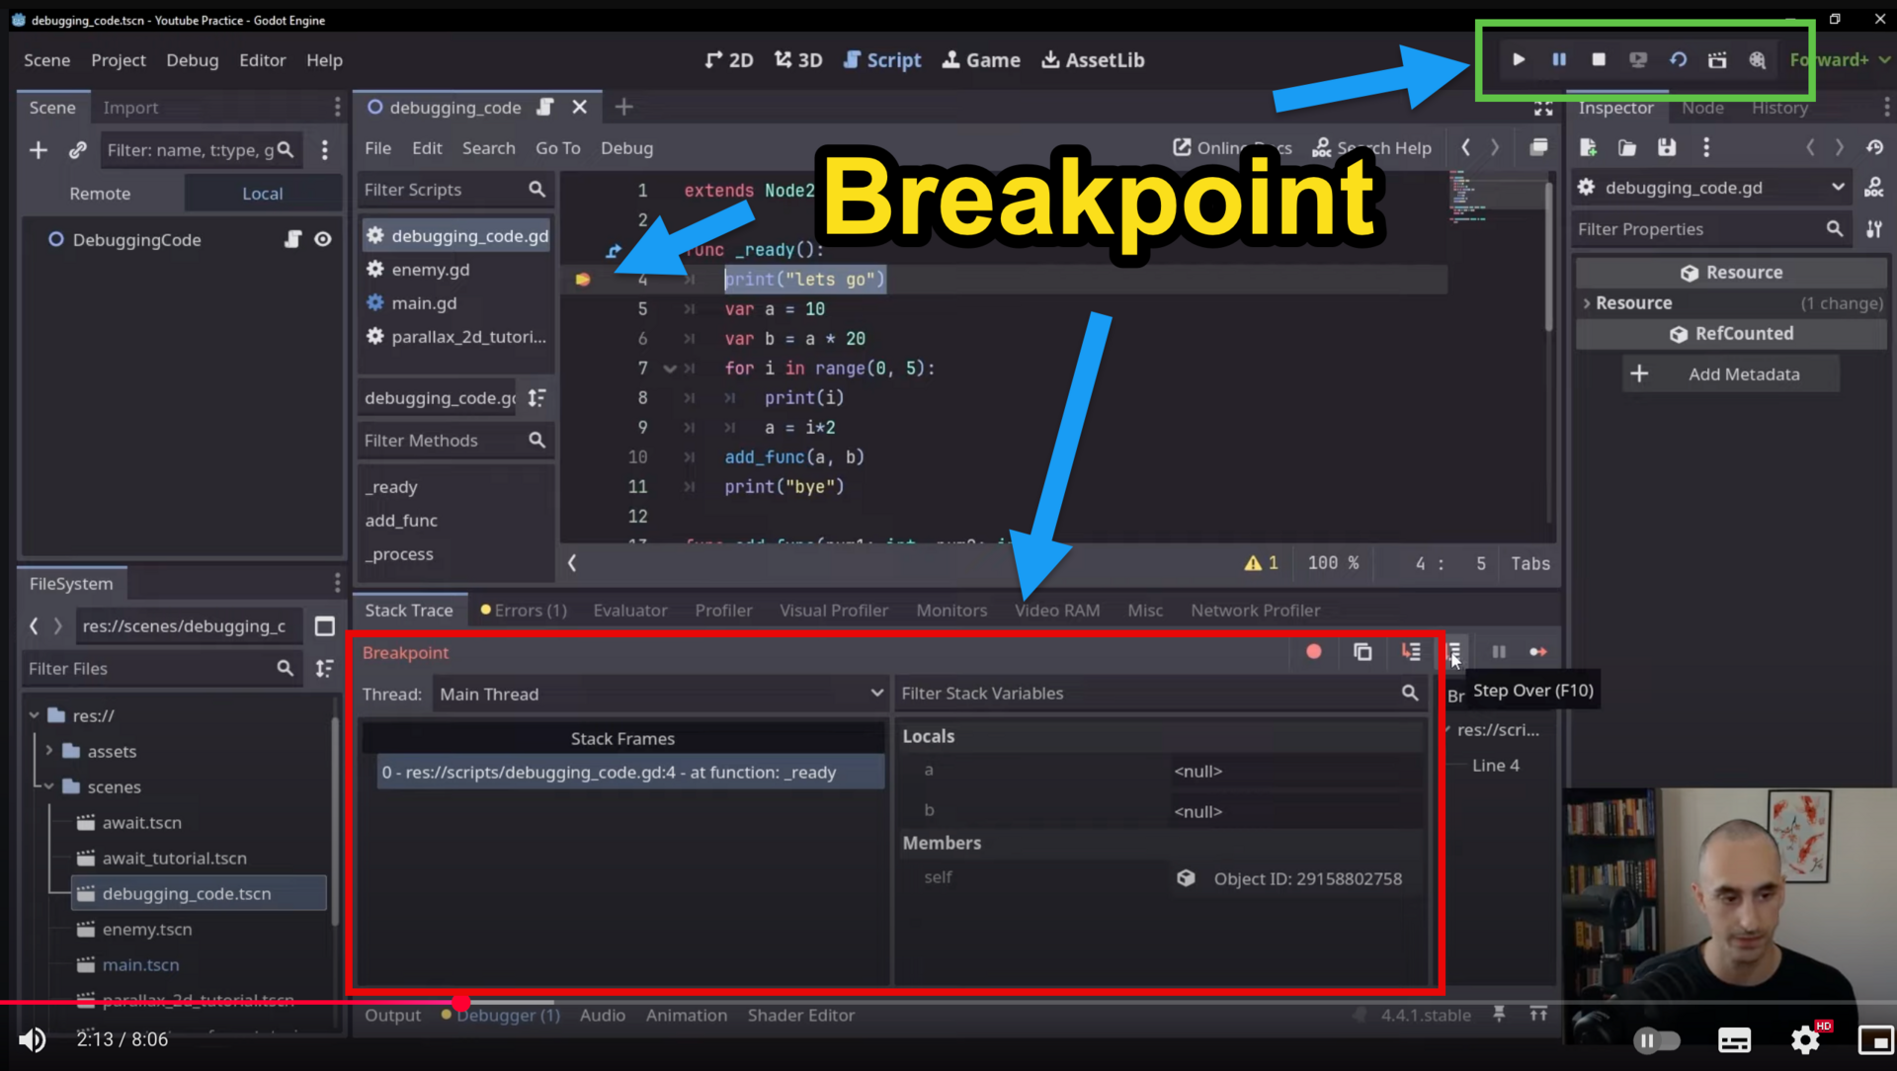Viewport: 1897px width, 1071px height.
Task: Click the Search Help button
Action: [x=1371, y=148]
